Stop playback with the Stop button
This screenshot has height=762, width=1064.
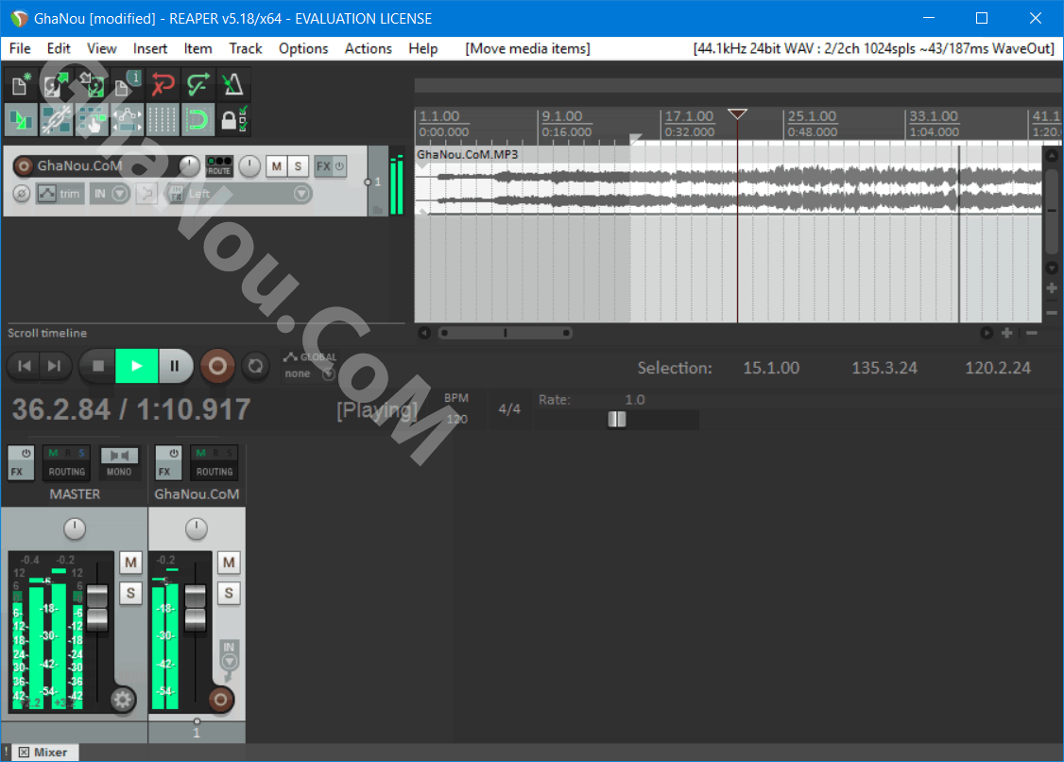pos(97,367)
